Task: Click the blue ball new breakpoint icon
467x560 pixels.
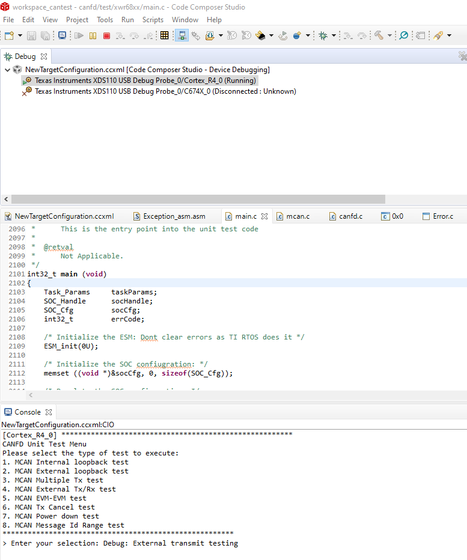Action: click(x=297, y=35)
